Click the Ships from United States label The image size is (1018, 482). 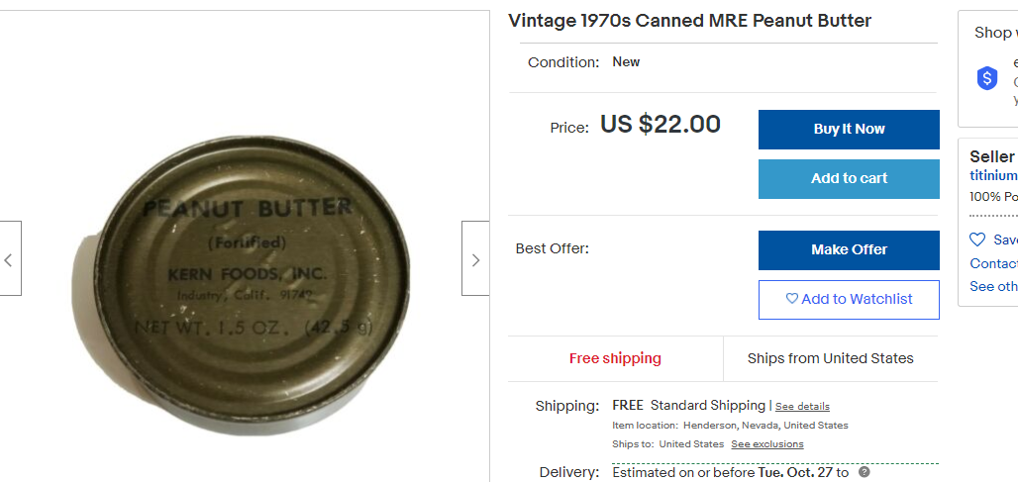click(830, 358)
